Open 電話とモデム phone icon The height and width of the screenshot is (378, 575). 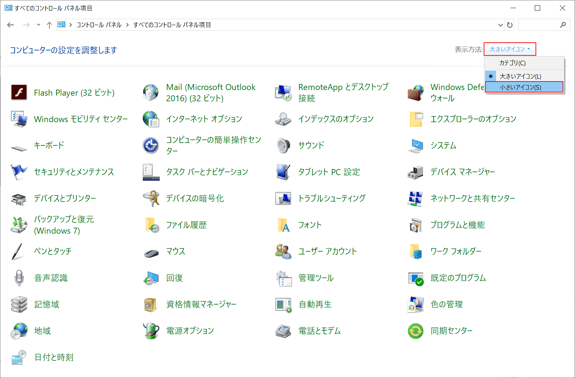coord(283,331)
